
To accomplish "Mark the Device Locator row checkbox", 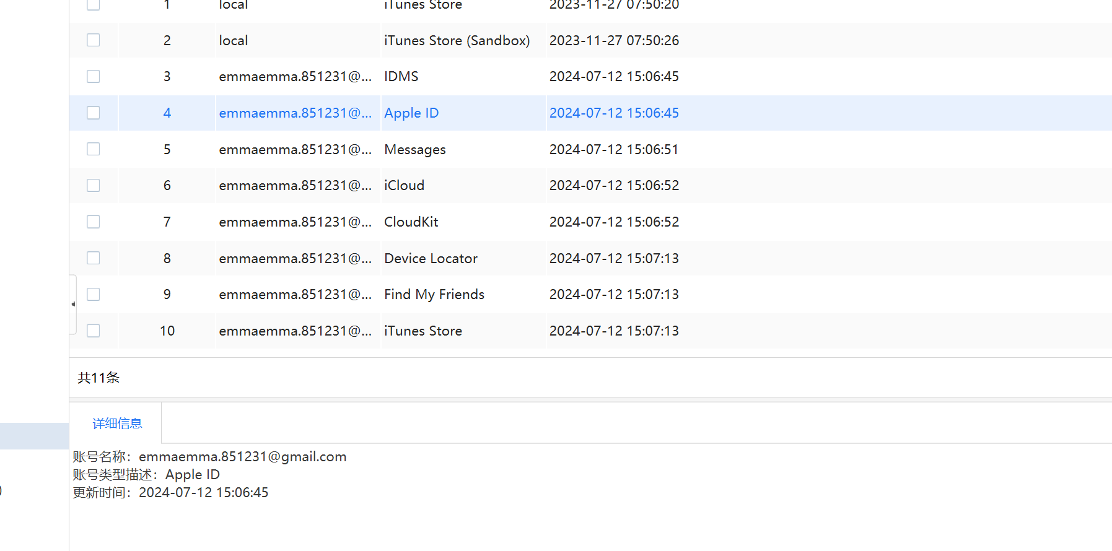I will tap(93, 258).
